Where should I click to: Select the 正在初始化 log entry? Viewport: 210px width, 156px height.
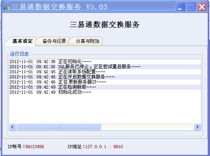[105, 62]
